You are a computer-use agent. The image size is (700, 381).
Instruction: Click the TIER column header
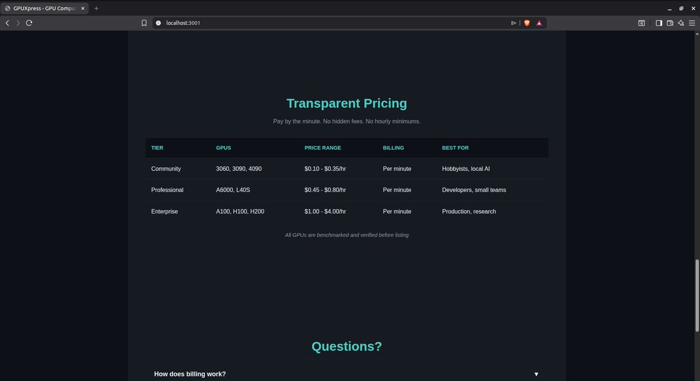click(x=157, y=148)
